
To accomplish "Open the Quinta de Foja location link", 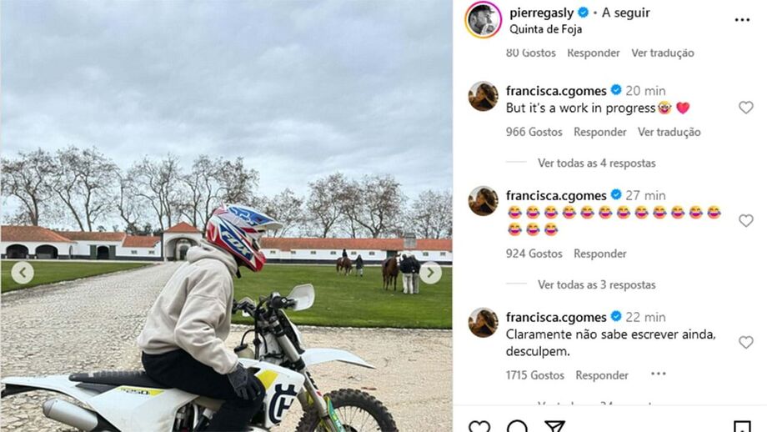I will [545, 29].
